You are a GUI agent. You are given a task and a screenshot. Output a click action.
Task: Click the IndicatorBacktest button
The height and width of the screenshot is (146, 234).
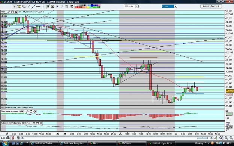[211, 6]
